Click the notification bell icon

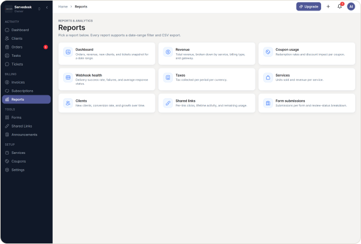(x=339, y=6)
